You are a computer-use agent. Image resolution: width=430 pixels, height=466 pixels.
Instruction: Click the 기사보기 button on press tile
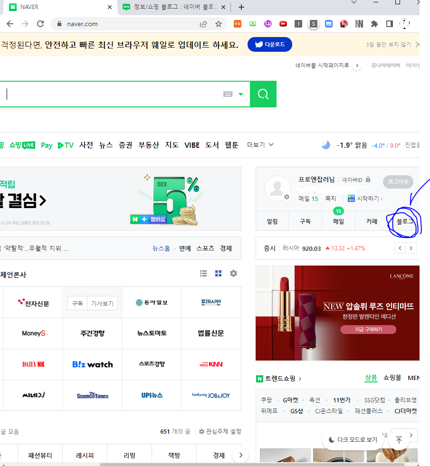pyautogui.click(x=102, y=303)
